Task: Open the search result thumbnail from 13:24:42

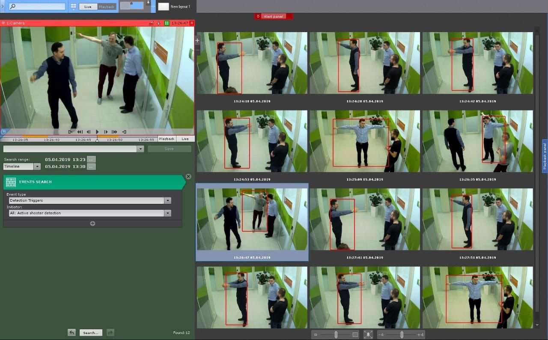Action: (x=478, y=63)
